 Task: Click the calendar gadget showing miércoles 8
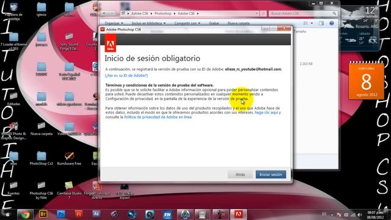coord(366,80)
